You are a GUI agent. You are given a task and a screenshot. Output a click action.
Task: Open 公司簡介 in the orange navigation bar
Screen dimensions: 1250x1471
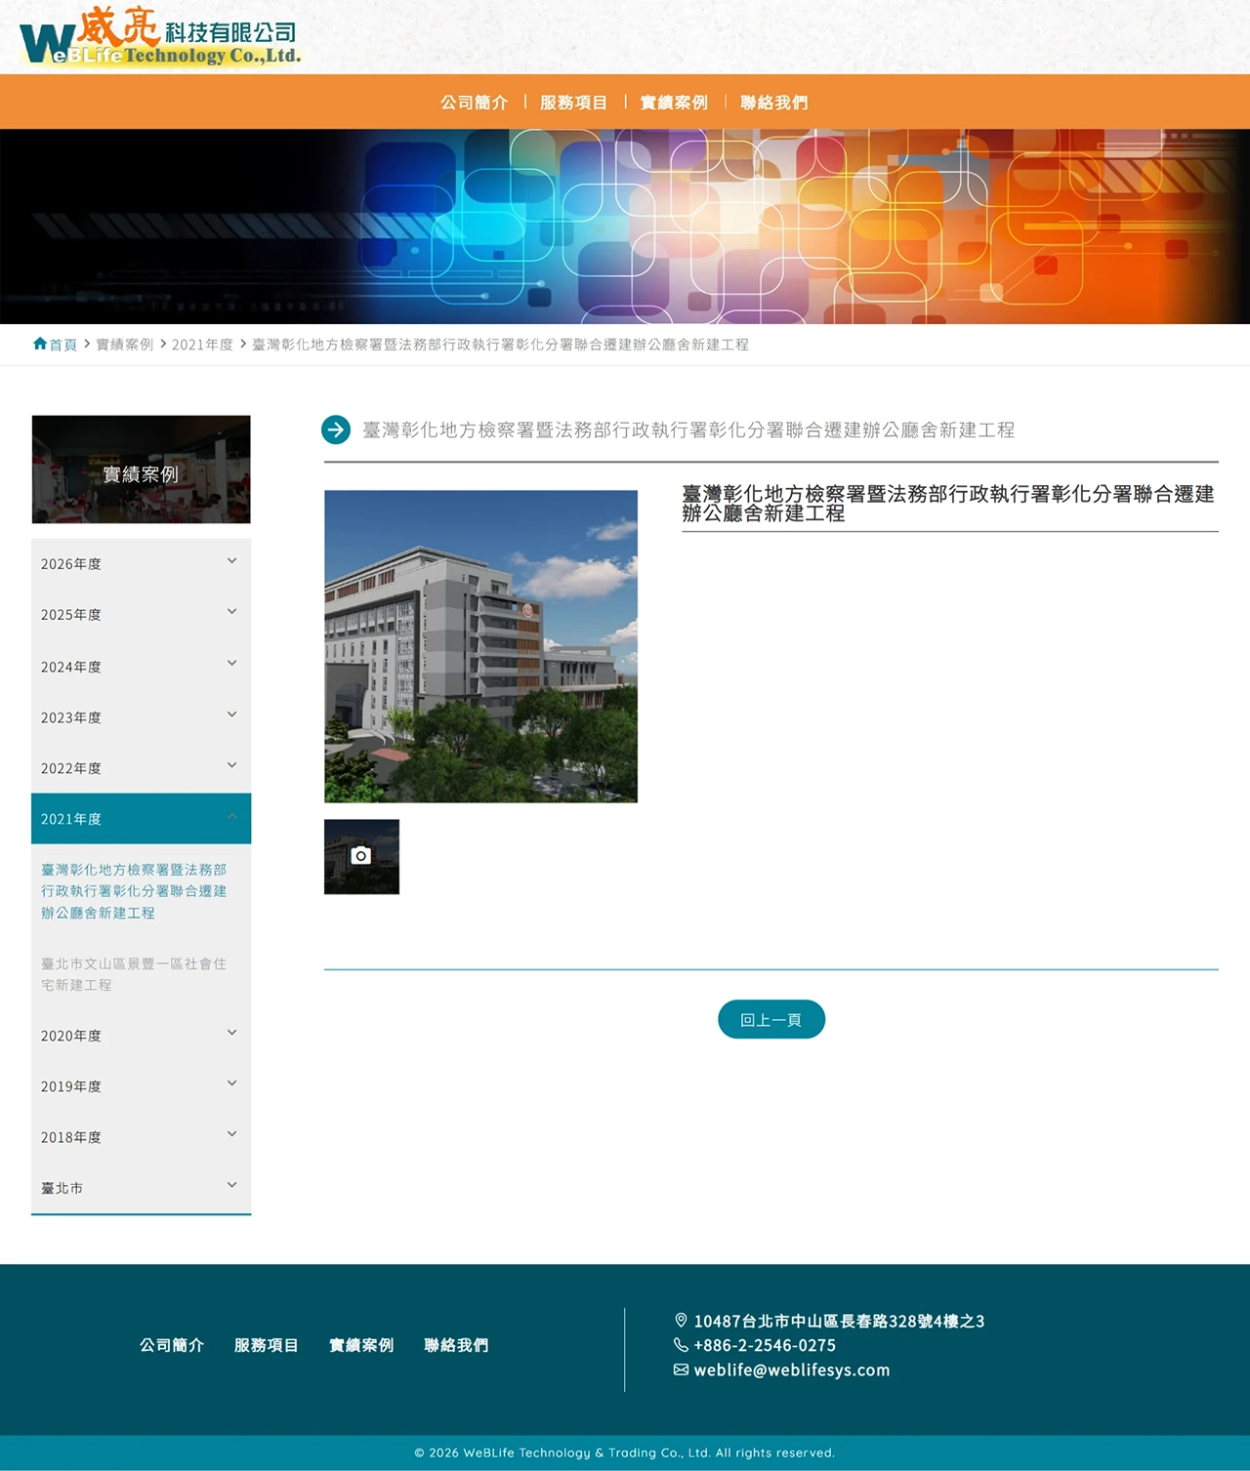tap(475, 102)
